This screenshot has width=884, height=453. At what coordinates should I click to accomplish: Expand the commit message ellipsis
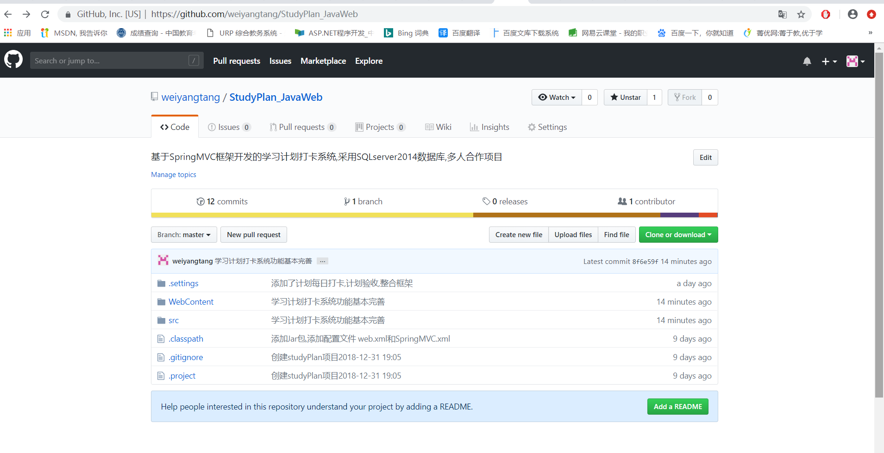(x=321, y=261)
